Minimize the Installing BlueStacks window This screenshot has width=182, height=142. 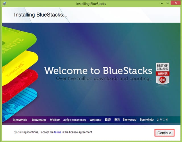click(x=162, y=3)
